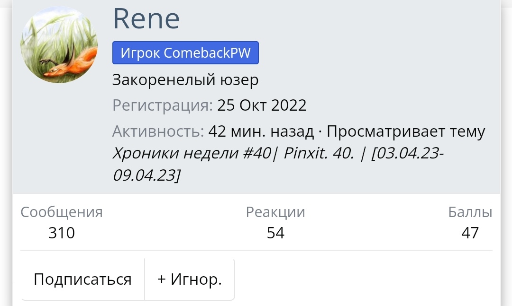The width and height of the screenshot is (512, 306).
Task: Open the 47 points count
Action: tap(470, 233)
